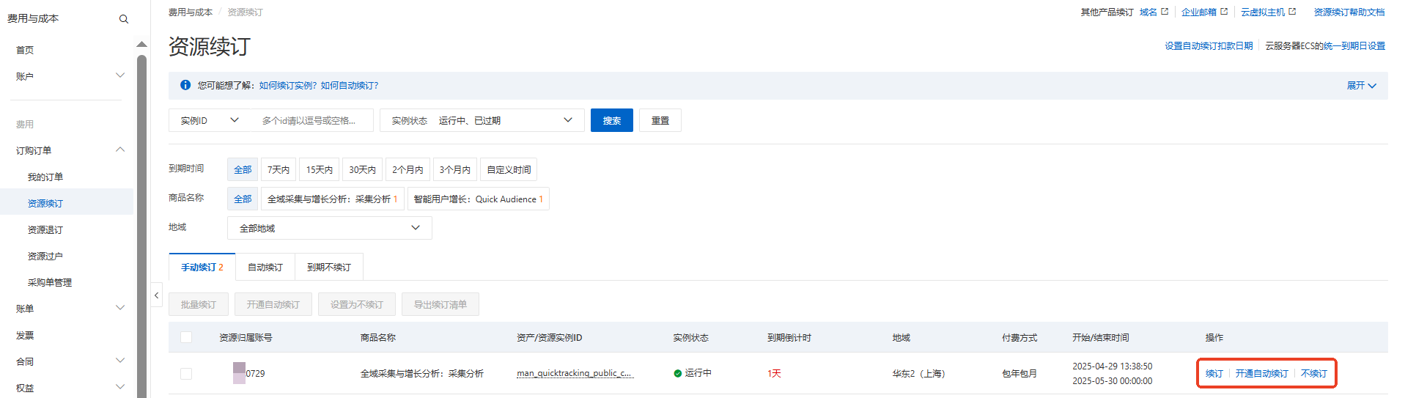Image resolution: width=1405 pixels, height=398 pixels.
Task: Collapse the sidebar with the left arrow handle
Action: click(x=156, y=295)
